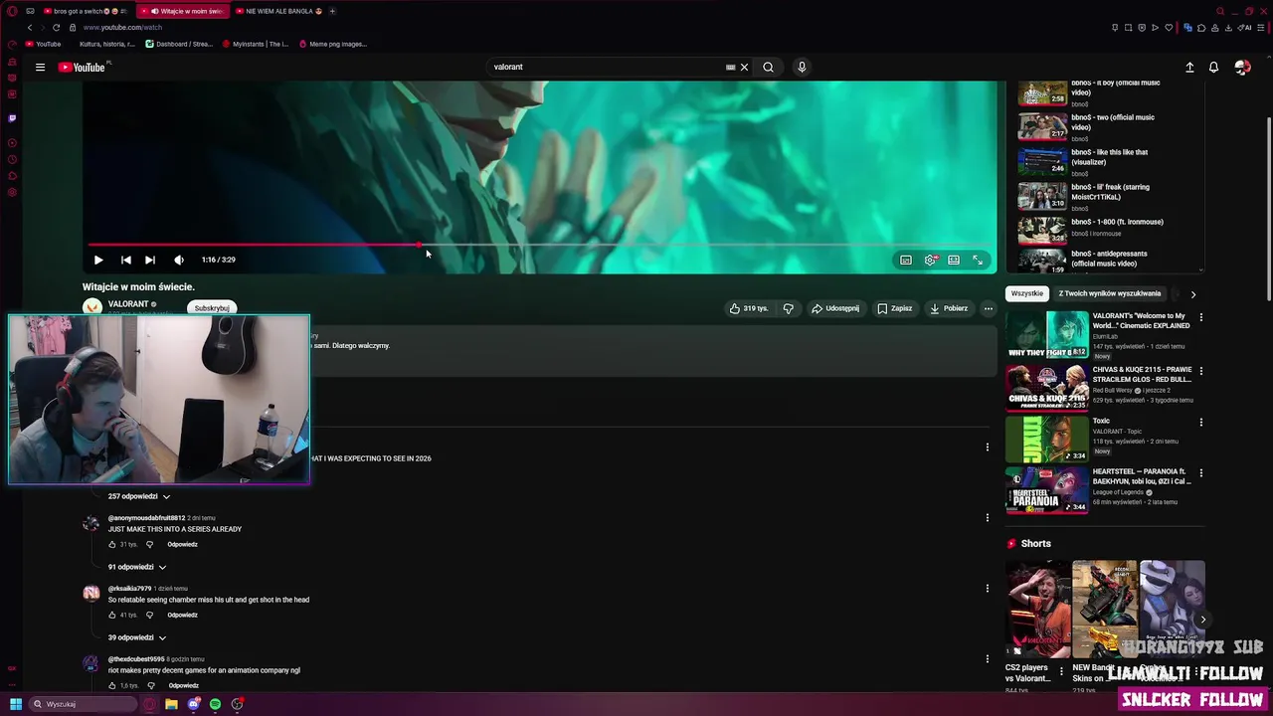The image size is (1273, 716).
Task: Open the on-screen keyboard icon in search
Action: coord(730,68)
